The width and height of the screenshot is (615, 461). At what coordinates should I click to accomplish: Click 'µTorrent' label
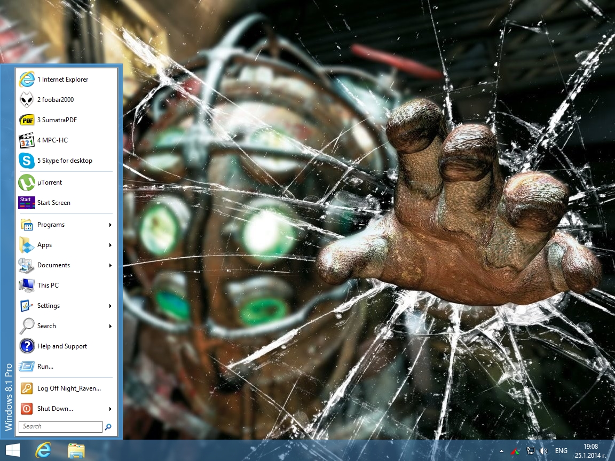50,182
